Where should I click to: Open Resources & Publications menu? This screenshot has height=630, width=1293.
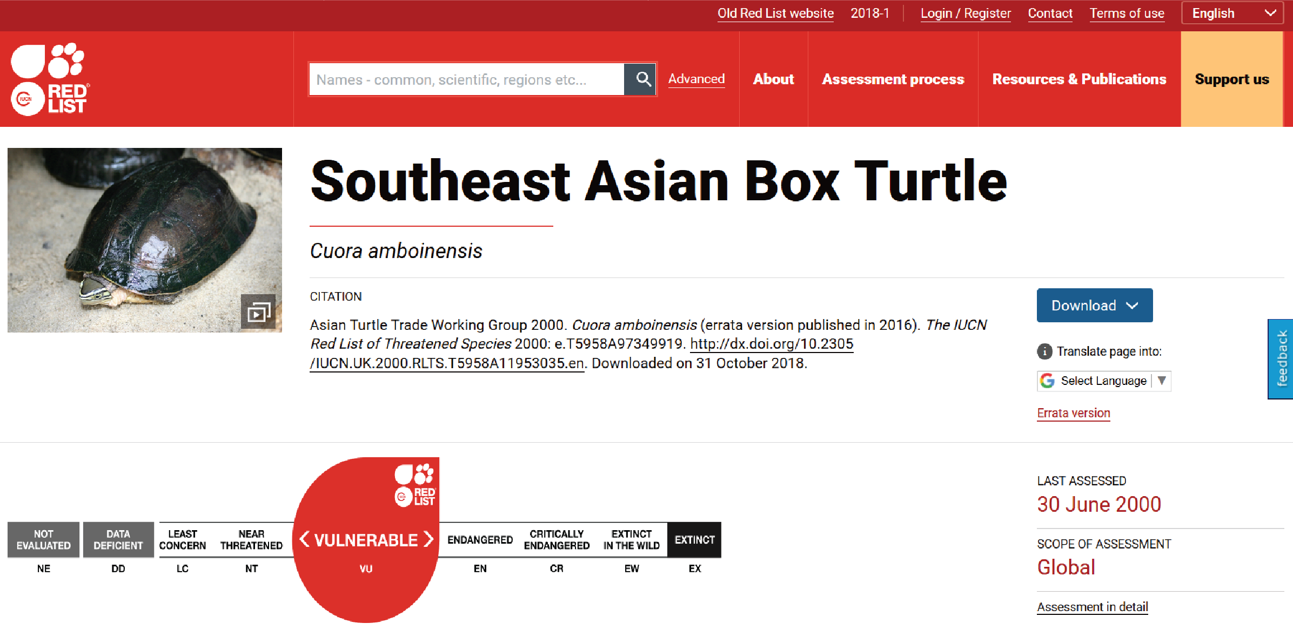pos(1079,79)
